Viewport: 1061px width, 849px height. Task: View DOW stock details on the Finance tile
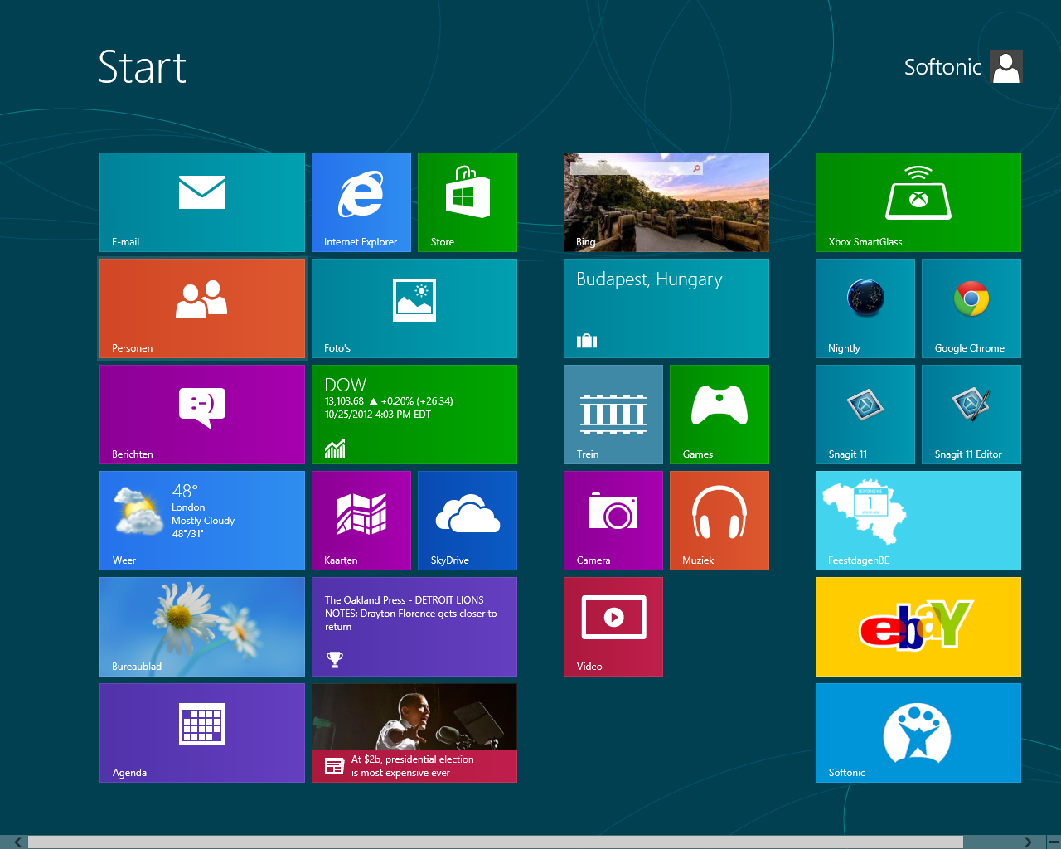pos(414,414)
